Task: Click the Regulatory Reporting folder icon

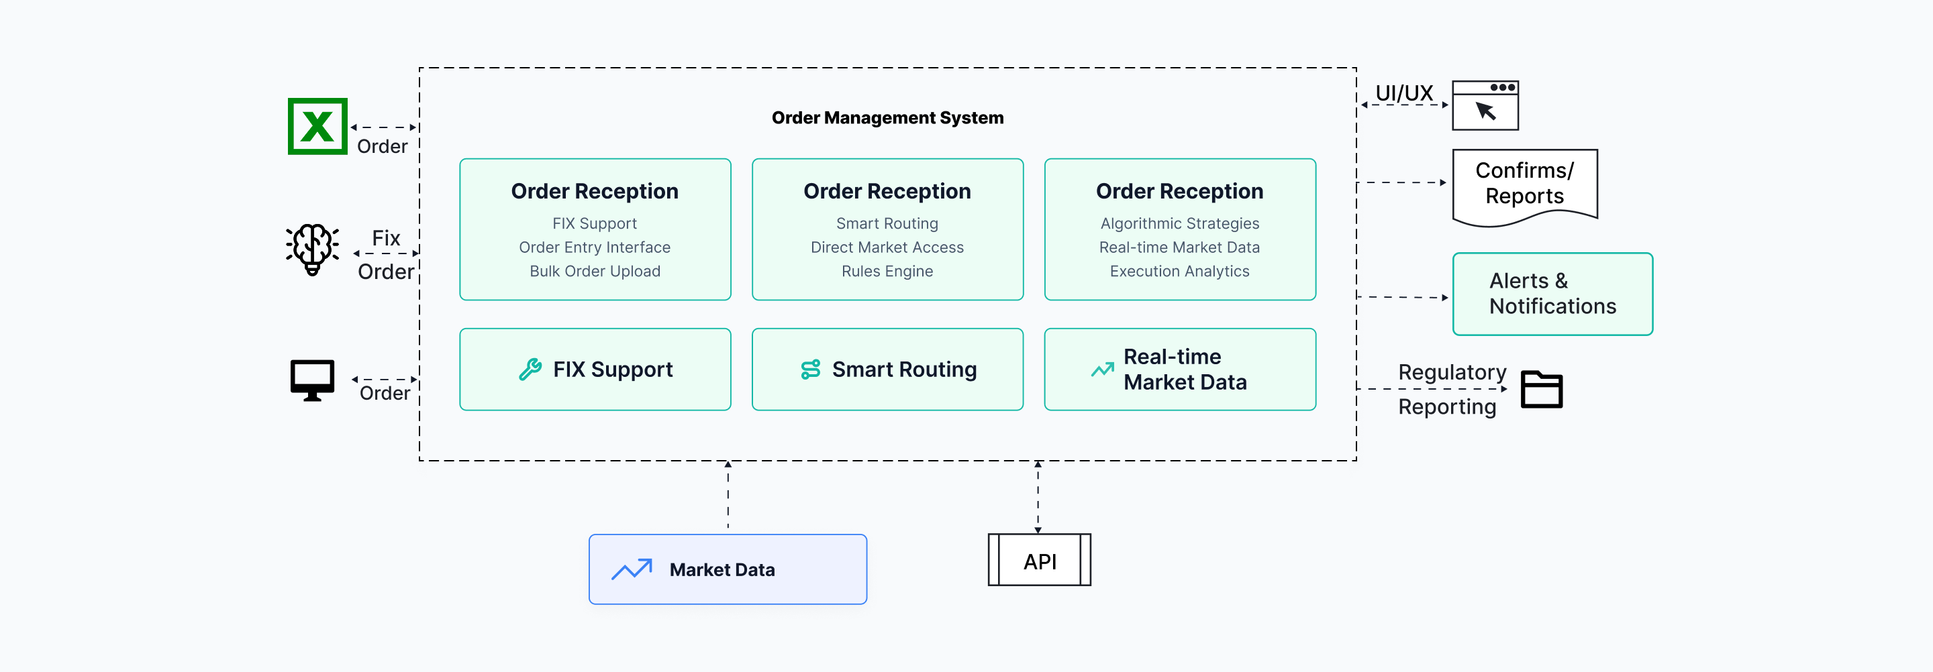Action: [1541, 389]
